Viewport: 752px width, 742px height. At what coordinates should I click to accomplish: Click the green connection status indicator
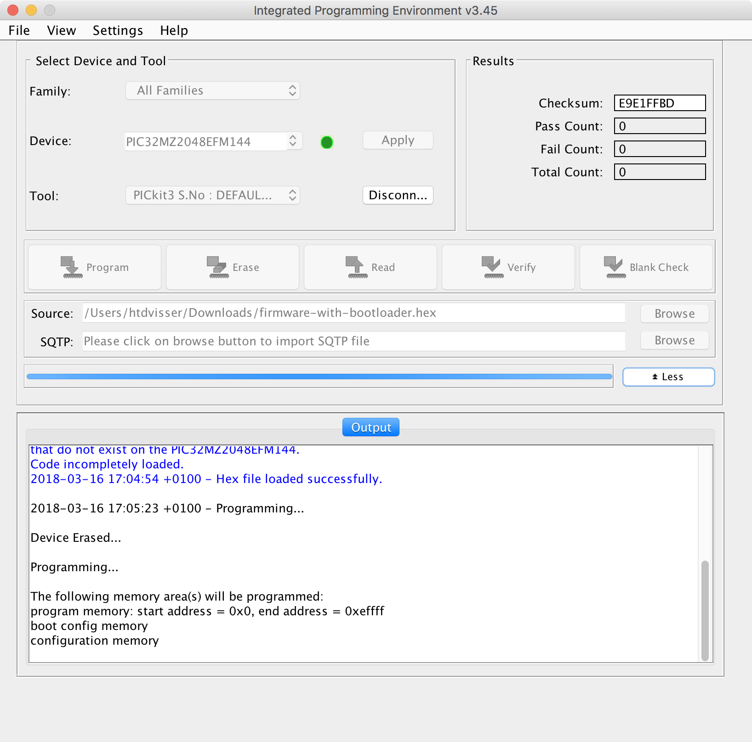click(x=327, y=142)
